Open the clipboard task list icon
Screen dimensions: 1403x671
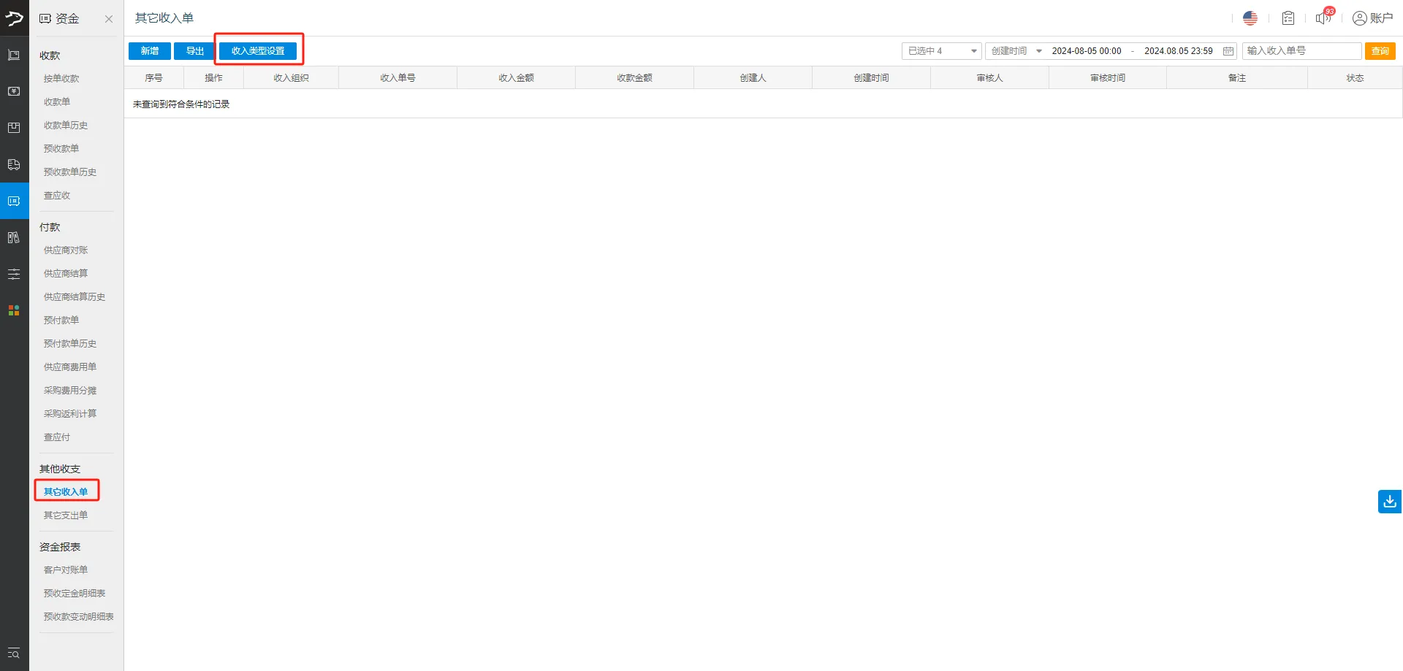click(x=1288, y=18)
